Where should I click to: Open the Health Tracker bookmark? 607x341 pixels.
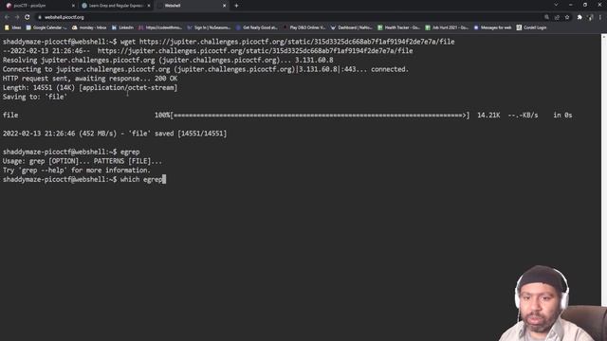click(398, 27)
